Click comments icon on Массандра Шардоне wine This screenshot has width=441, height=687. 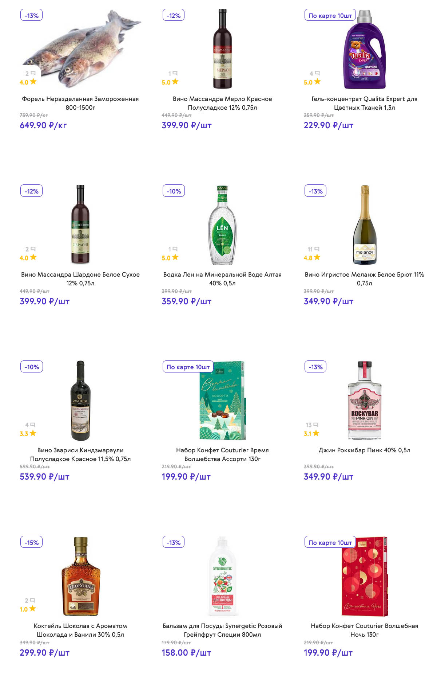(x=33, y=249)
